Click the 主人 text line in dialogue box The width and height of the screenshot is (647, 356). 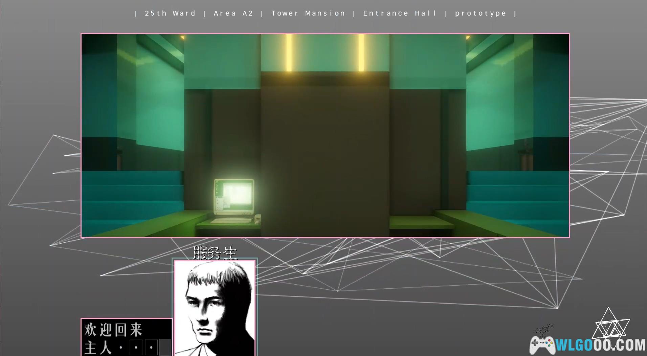[x=98, y=347]
